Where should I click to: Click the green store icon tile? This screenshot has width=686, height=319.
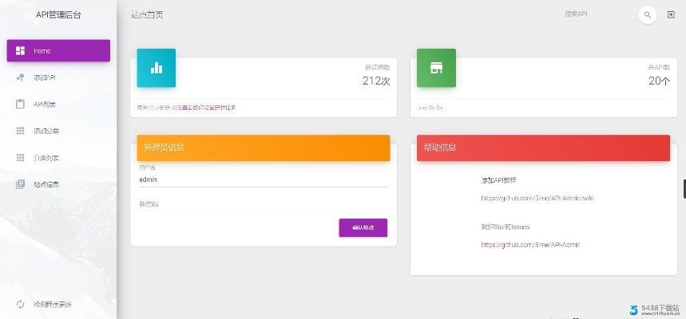click(x=436, y=68)
